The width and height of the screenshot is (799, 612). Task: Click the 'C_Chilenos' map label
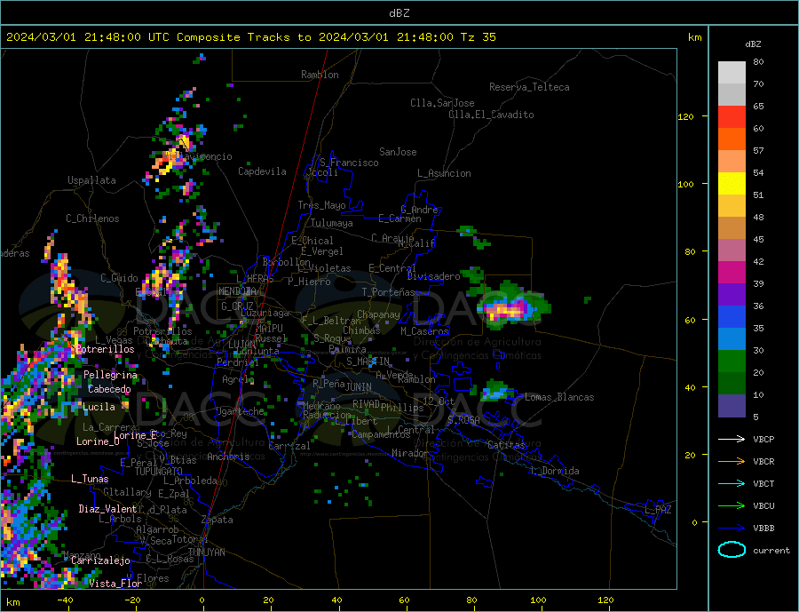[x=92, y=219]
